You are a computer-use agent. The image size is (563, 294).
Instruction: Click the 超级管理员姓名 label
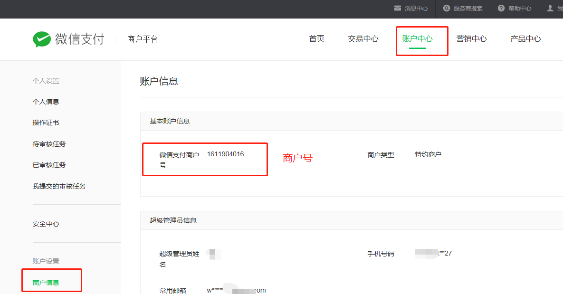click(179, 259)
